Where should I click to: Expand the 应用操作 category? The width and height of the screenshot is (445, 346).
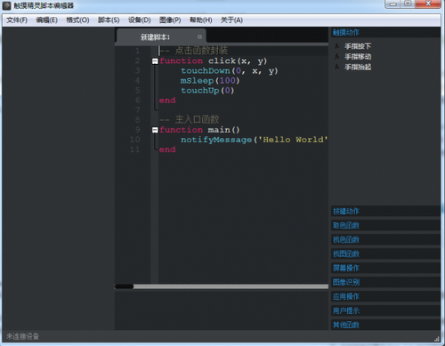pyautogui.click(x=385, y=296)
